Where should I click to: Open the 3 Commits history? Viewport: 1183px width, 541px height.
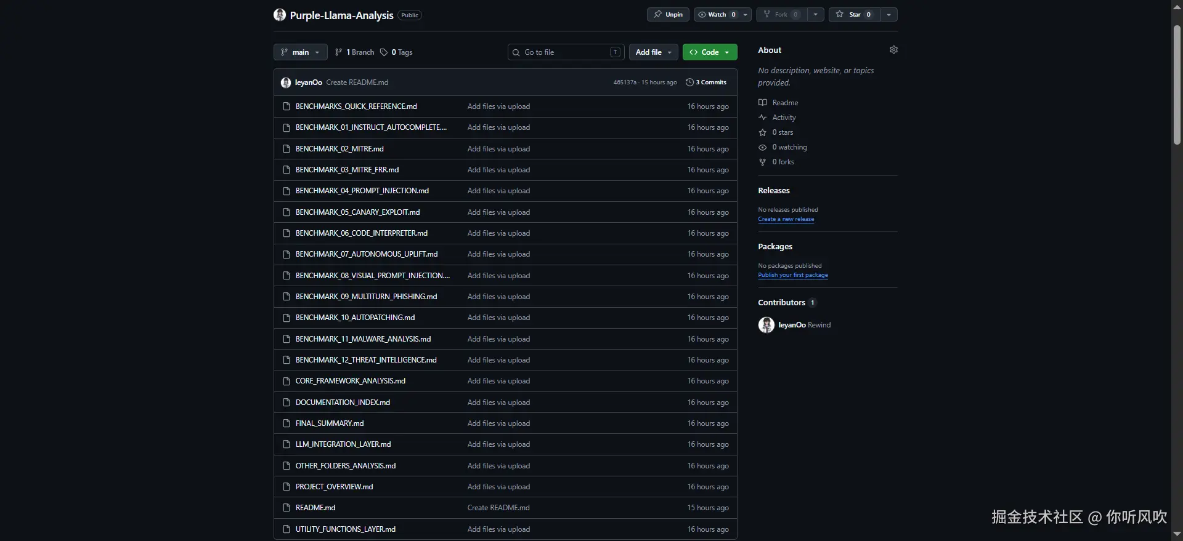[706, 82]
